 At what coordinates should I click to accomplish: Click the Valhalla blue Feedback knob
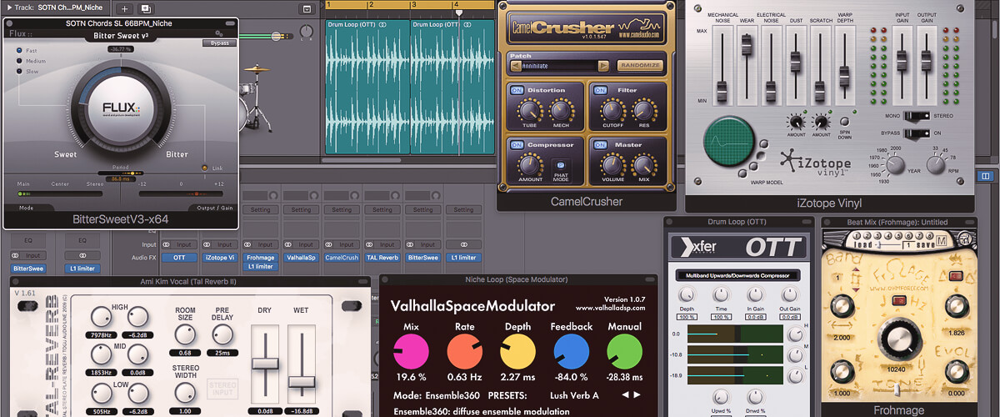coord(572,352)
